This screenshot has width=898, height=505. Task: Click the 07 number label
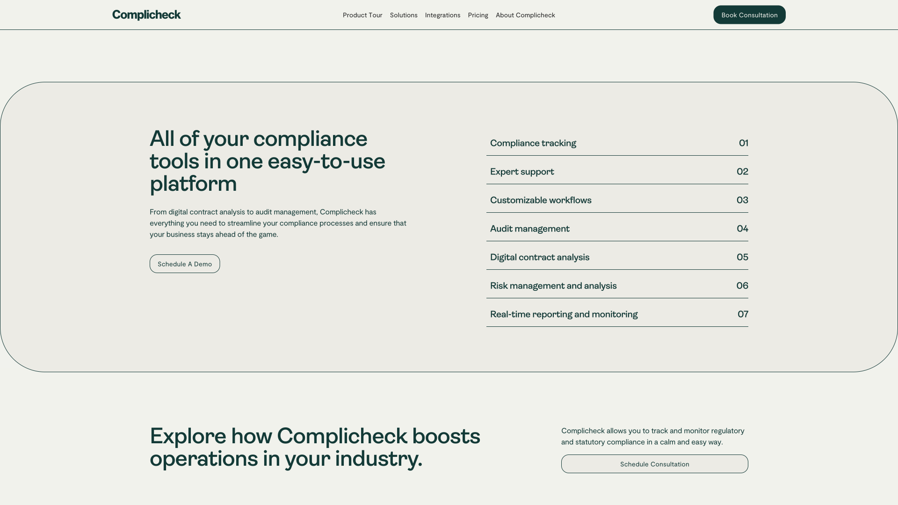[x=743, y=314]
